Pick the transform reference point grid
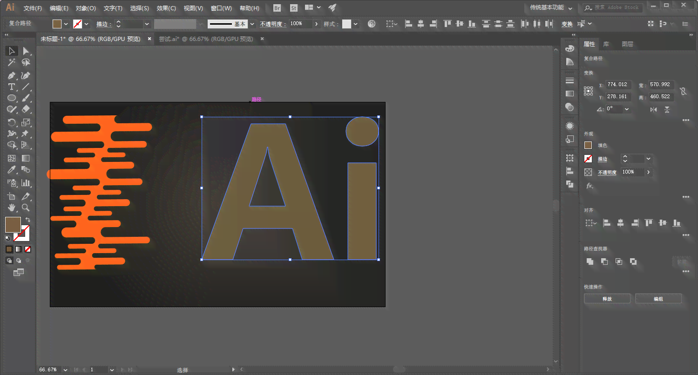 [589, 91]
